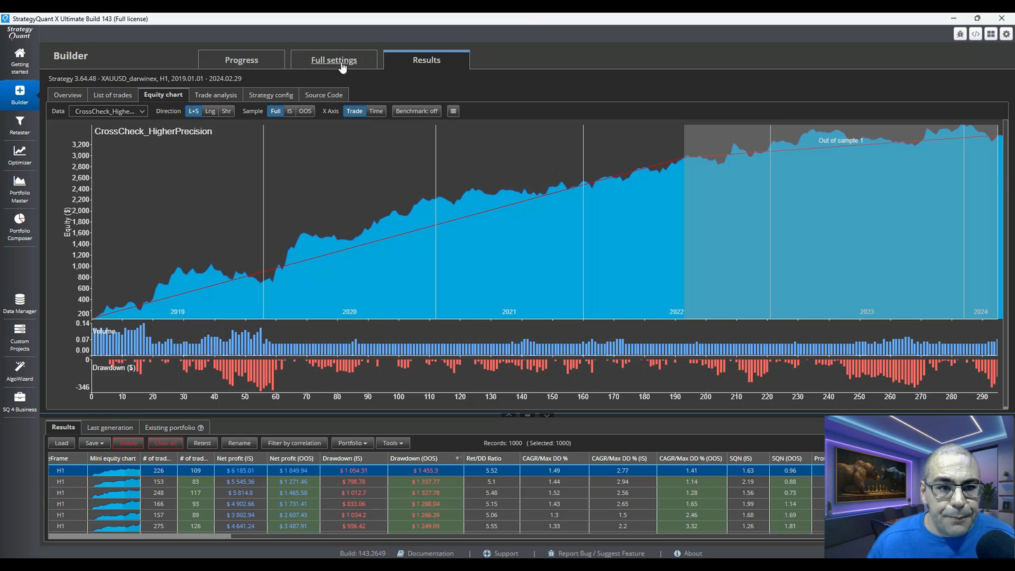Open the chart options hamburger menu
This screenshot has width=1015, height=571.
click(x=453, y=111)
